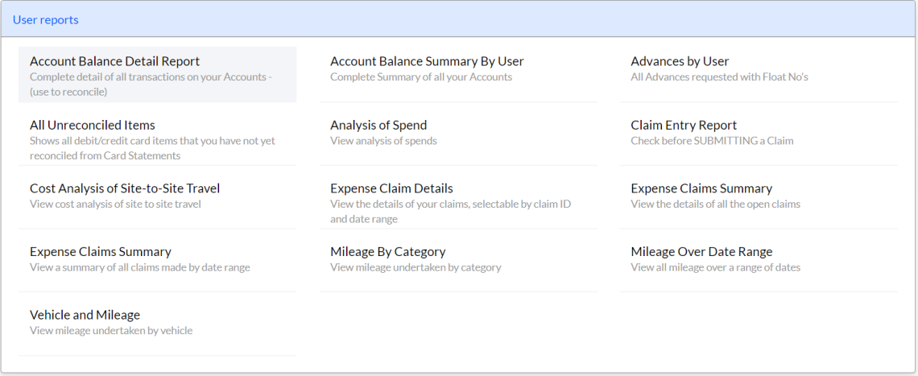This screenshot has width=918, height=376.
Task: Click 'Complete Summary of all your Accounts' text
Action: tap(421, 76)
